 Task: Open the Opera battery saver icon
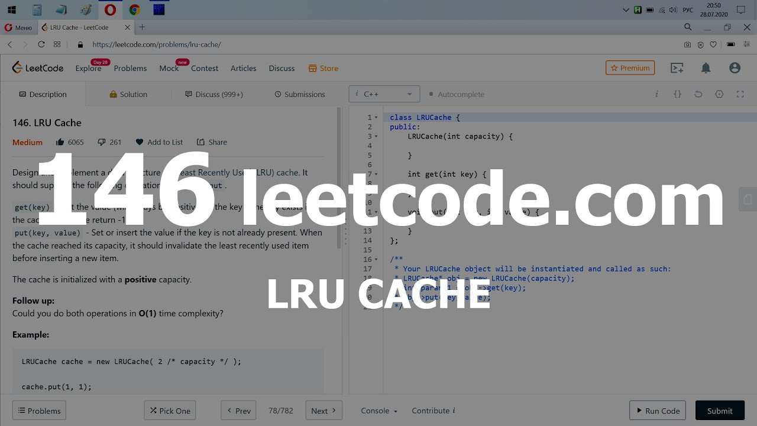point(731,44)
